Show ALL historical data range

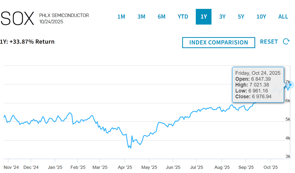coord(283,17)
